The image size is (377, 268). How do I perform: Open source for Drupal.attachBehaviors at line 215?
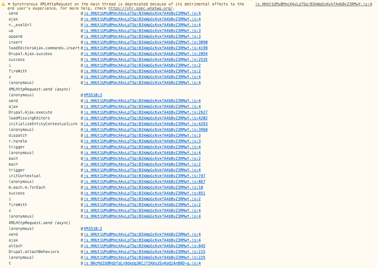click(143, 251)
